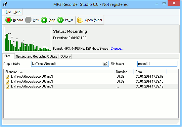Click the Stop label in toolbar
The width and height of the screenshot is (182, 127).
click(52, 20)
